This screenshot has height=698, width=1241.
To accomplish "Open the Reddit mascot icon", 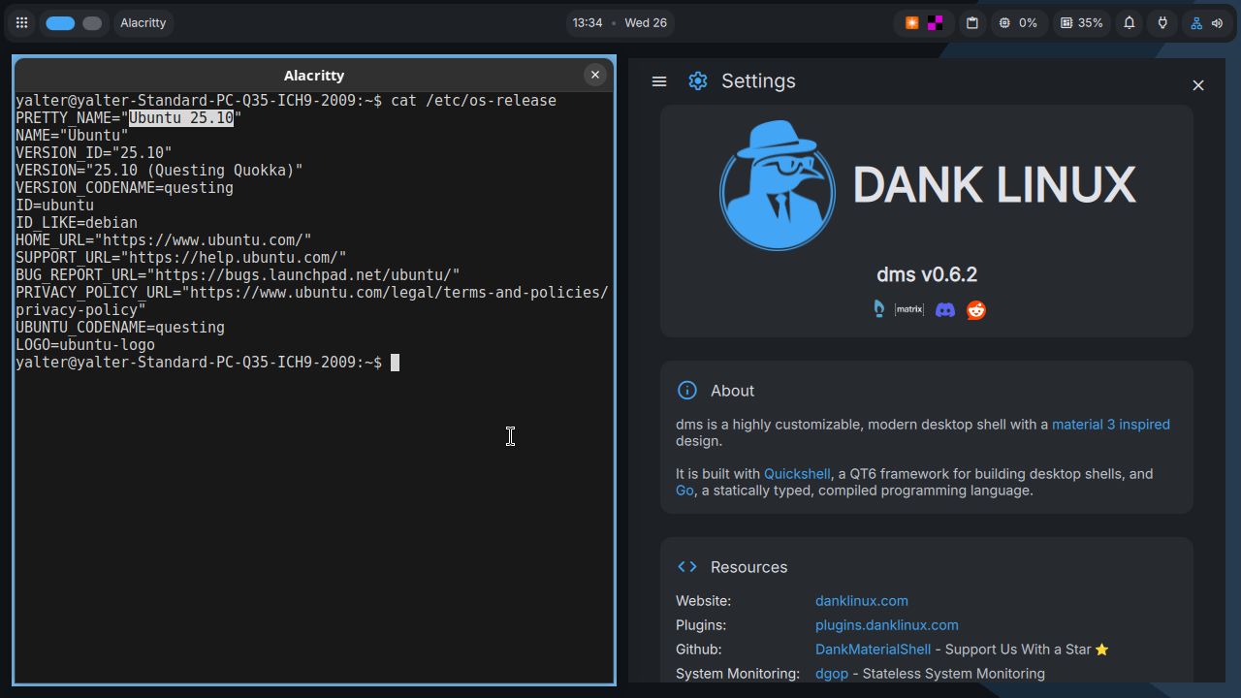I will (x=975, y=309).
